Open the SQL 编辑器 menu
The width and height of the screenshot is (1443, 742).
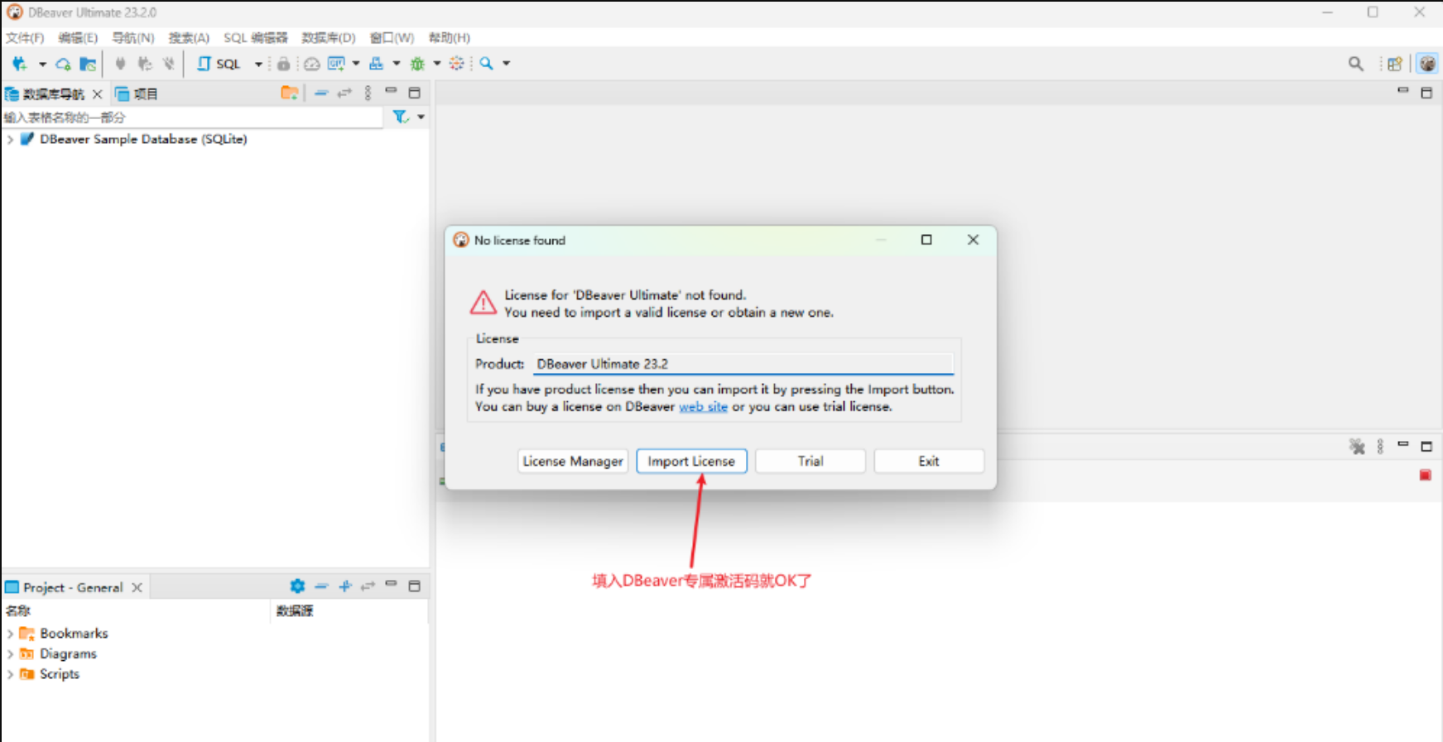(x=256, y=38)
